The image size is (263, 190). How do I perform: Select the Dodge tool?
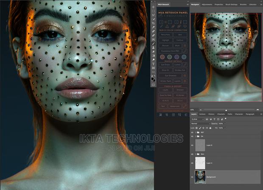click(153, 60)
